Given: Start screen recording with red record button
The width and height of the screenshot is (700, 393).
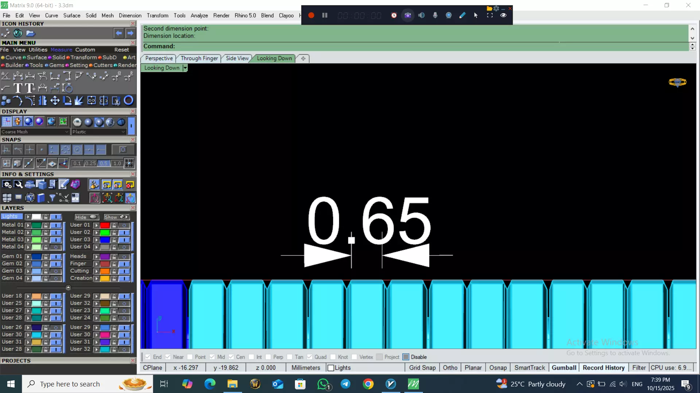Looking at the screenshot, I should (311, 15).
